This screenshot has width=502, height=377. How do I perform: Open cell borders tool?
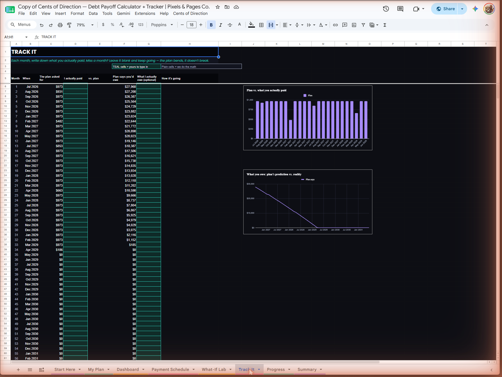(261, 25)
